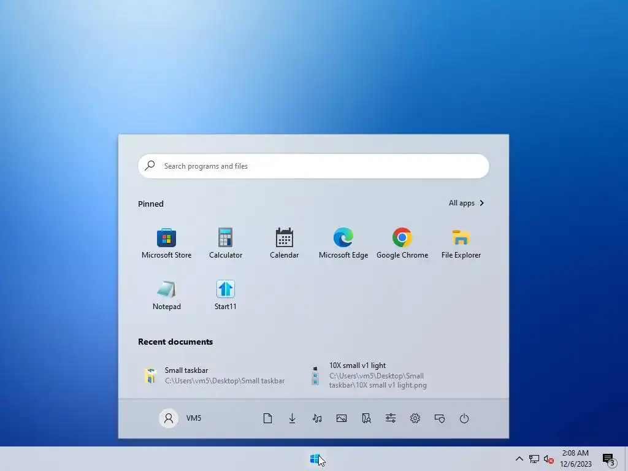This screenshot has width=628, height=471.
Task: Open the Pictures folder shortcut icon
Action: coord(342,418)
